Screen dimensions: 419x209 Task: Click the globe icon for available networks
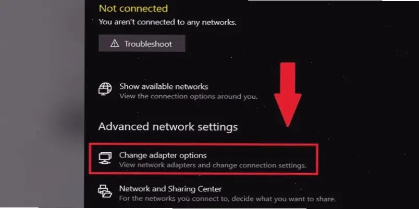[105, 89]
